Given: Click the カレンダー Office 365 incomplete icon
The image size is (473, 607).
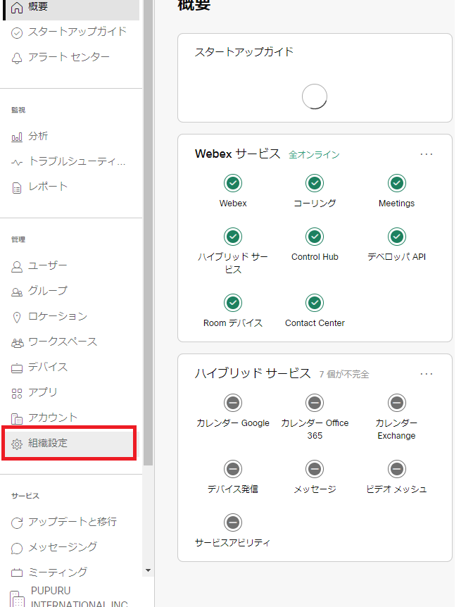Looking at the screenshot, I should (x=315, y=403).
